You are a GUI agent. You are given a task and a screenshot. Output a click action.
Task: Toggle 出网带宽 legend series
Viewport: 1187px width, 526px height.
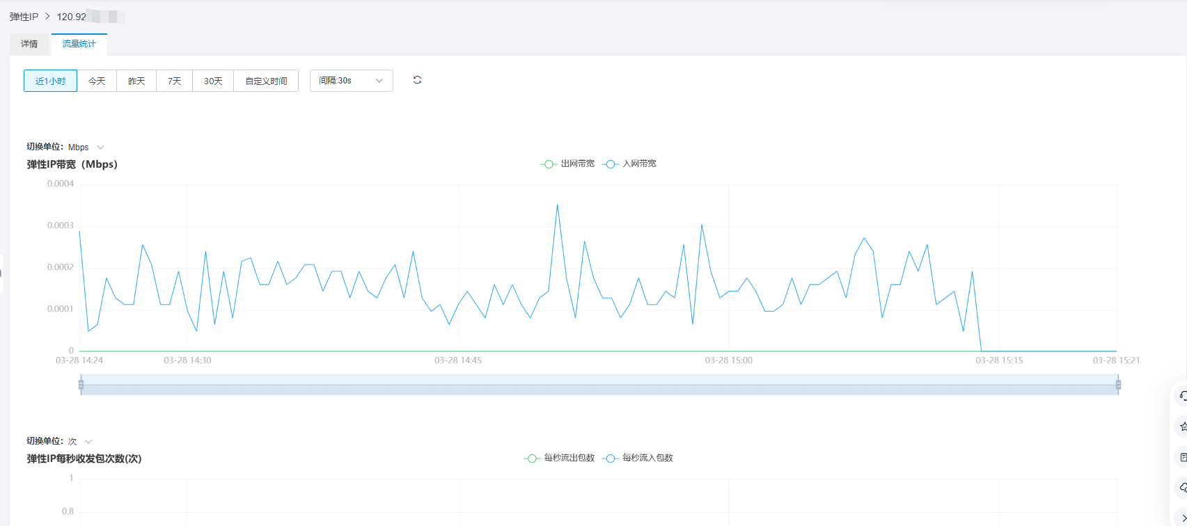(567, 164)
